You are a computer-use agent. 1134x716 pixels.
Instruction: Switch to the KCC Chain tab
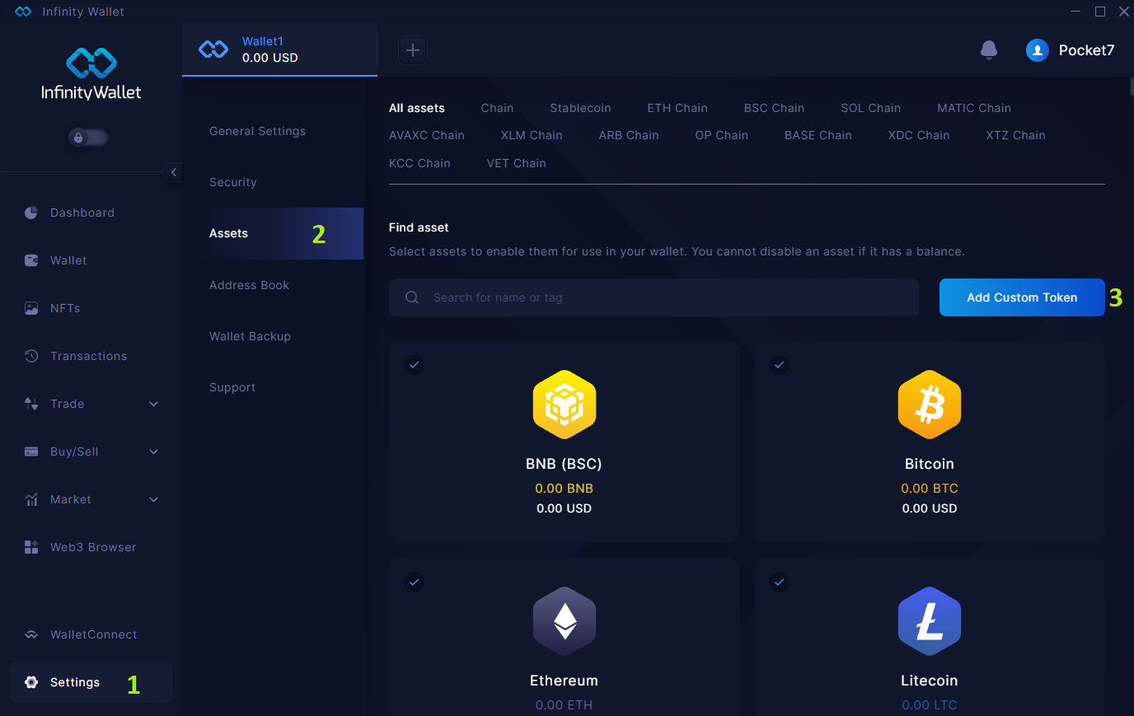(419, 163)
